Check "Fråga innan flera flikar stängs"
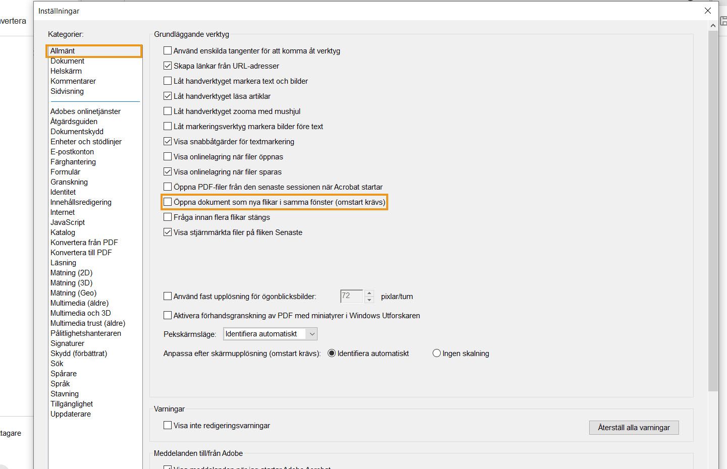Screen dimensions: 727x469 pos(168,217)
